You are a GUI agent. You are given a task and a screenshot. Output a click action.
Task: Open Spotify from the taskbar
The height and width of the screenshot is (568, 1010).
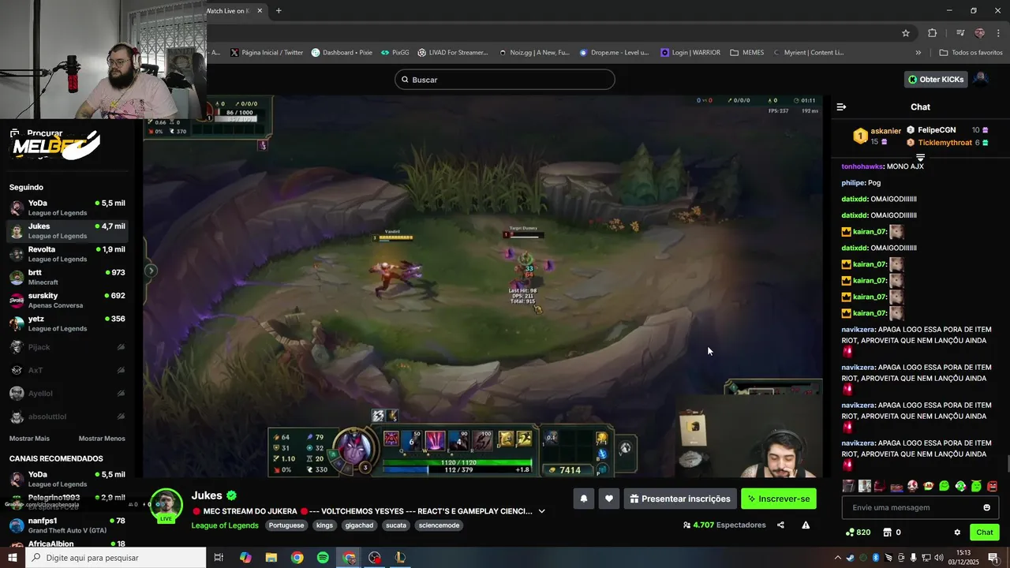tap(323, 558)
